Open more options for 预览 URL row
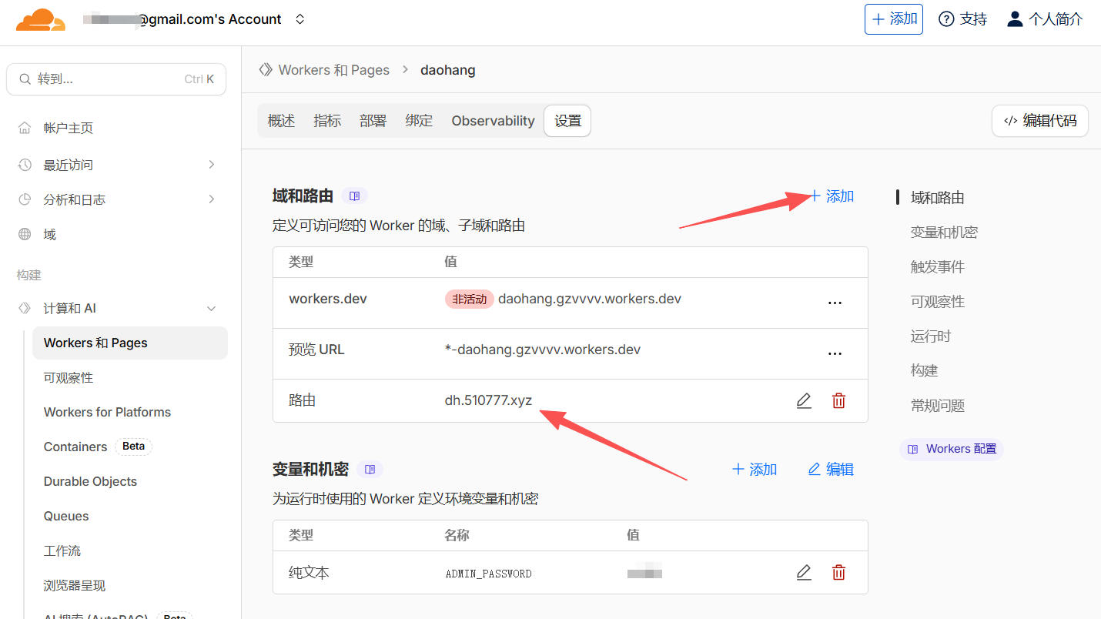Image resolution: width=1101 pixels, height=619 pixels. [835, 353]
